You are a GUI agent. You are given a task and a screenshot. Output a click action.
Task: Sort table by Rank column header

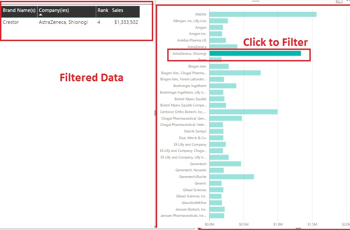point(103,10)
